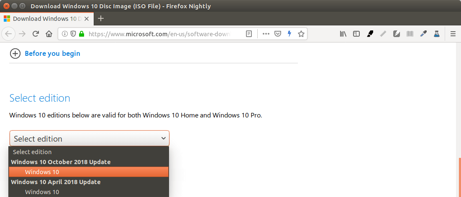Click the flask experiments icon
This screenshot has width=461, height=197.
click(437, 34)
